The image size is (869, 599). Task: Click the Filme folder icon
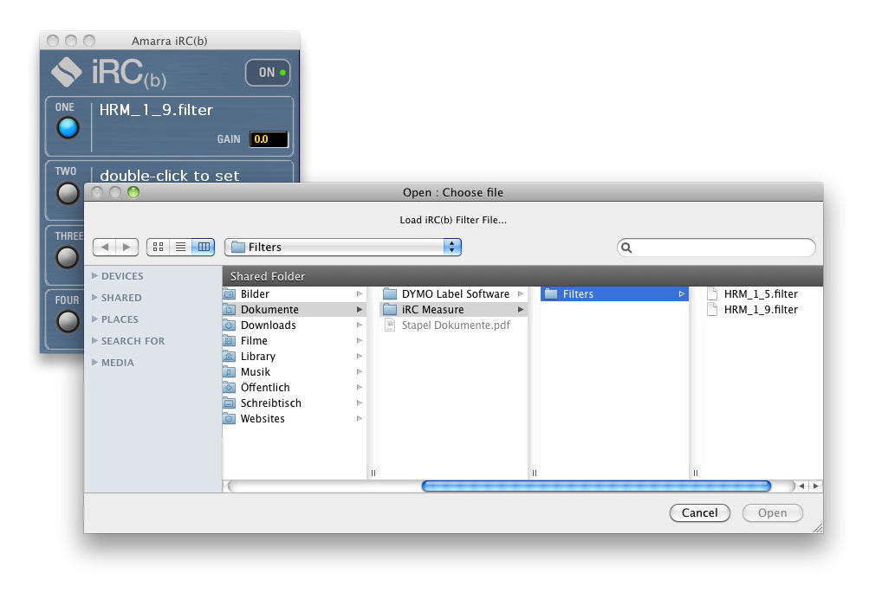[x=230, y=340]
